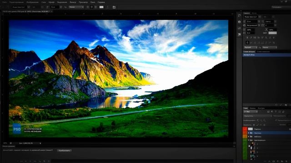This screenshot has width=291, height=163.
Task: Click the text color swatch in options bar
Action: [x=101, y=7]
